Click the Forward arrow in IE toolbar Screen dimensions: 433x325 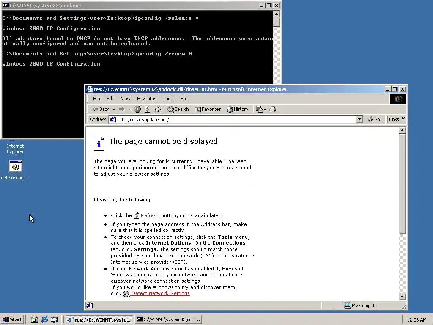pyautogui.click(x=122, y=109)
